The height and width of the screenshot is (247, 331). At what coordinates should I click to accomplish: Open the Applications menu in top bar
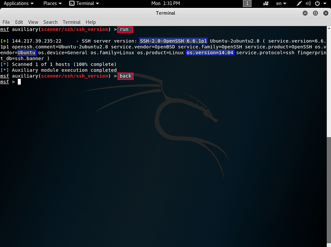tap(19, 3)
